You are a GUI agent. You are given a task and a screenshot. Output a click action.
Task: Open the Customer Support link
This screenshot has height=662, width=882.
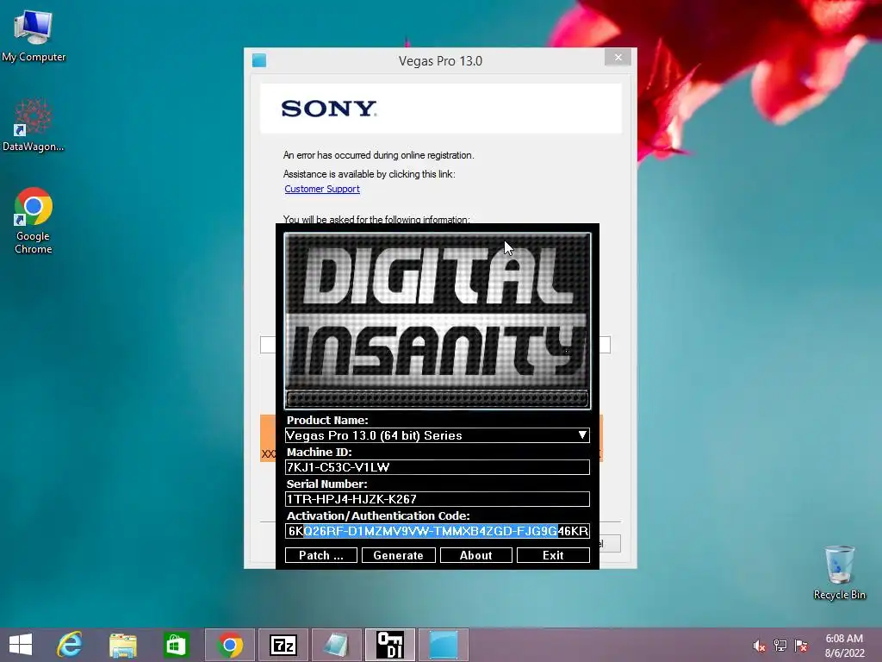(322, 189)
